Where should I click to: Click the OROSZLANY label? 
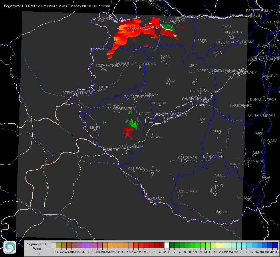click(227, 42)
